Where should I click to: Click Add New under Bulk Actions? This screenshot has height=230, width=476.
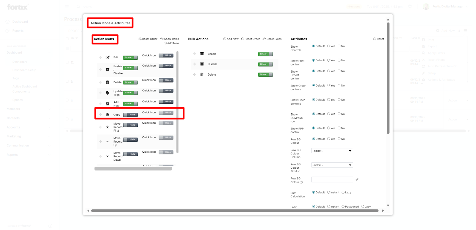coord(231,39)
